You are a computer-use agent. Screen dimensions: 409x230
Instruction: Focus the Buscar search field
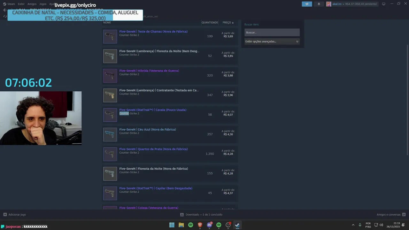[272, 32]
